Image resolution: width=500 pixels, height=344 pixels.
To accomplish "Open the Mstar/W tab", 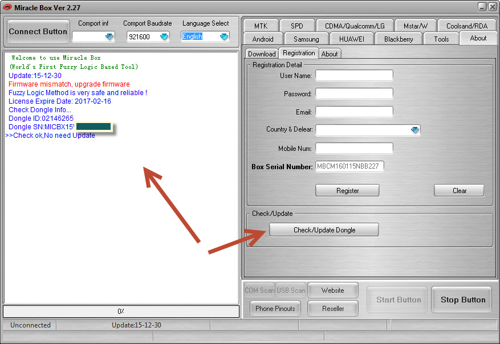I will coord(416,26).
